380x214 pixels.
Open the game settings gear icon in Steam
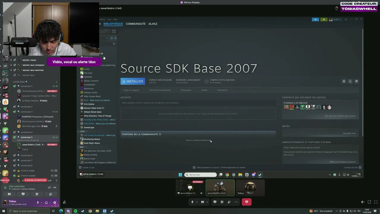344,81
